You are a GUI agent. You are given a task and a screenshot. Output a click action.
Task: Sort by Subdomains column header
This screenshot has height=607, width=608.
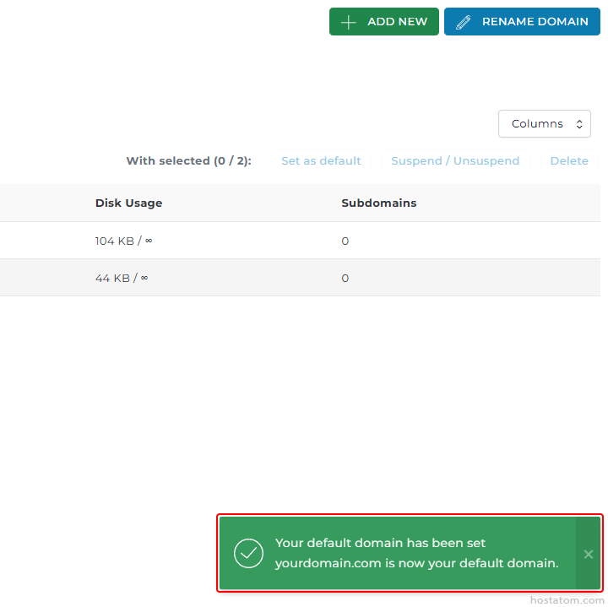coord(379,203)
